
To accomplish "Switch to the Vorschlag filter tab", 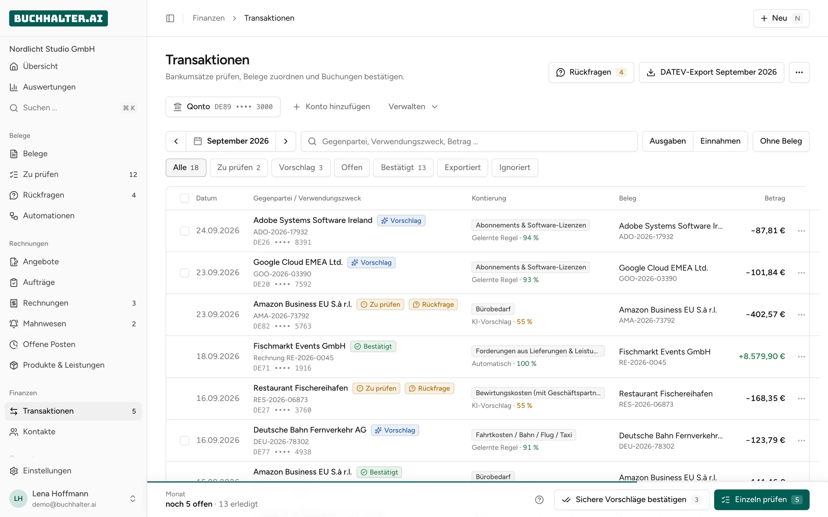I will click(x=301, y=168).
